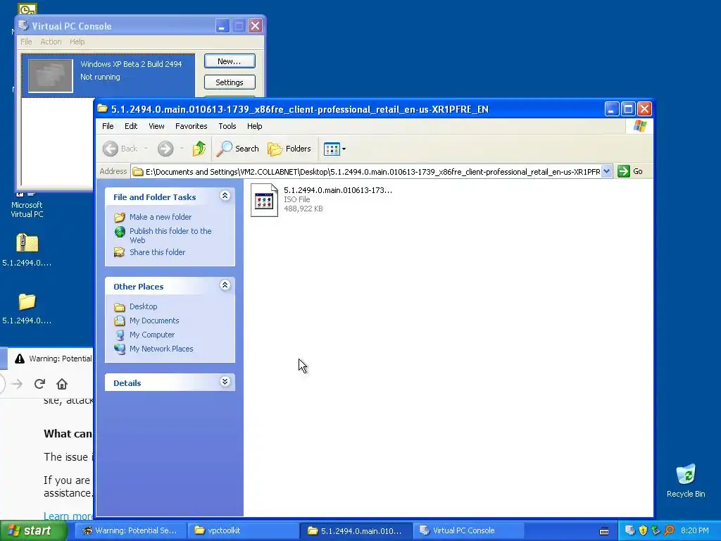721x541 pixels.
Task: Click the address bar path field
Action: coord(365,172)
